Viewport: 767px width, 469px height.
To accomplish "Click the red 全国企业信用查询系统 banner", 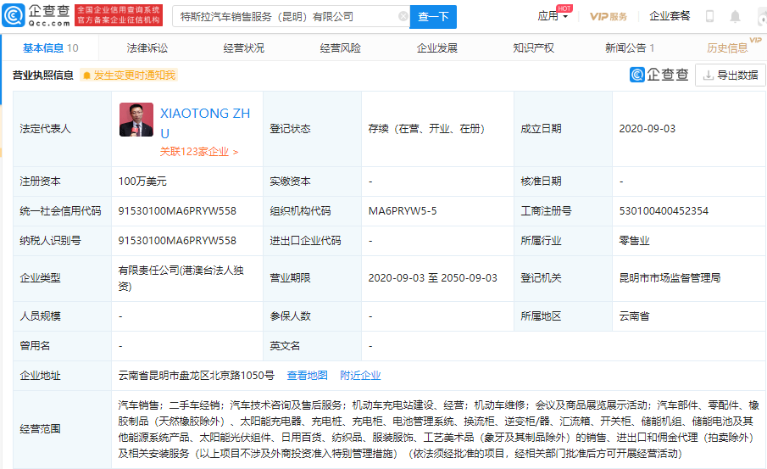I will (x=119, y=15).
